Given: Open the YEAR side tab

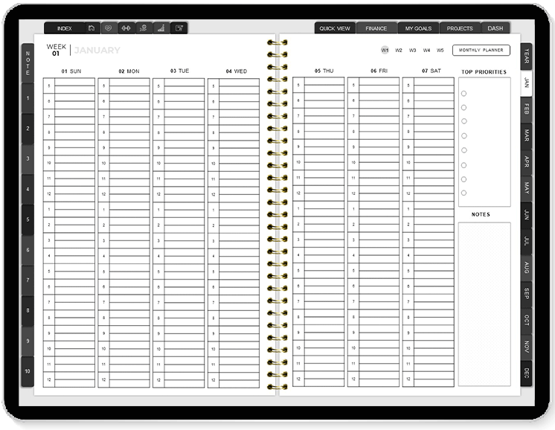Looking at the screenshot, I should click(x=527, y=56).
